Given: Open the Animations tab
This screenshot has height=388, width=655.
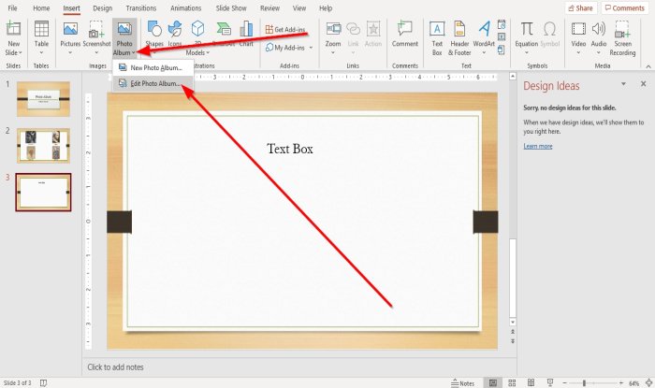Looking at the screenshot, I should click(x=185, y=7).
